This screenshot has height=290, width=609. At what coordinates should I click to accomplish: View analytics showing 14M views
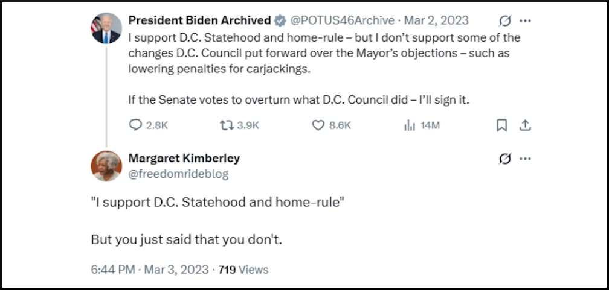pos(410,125)
